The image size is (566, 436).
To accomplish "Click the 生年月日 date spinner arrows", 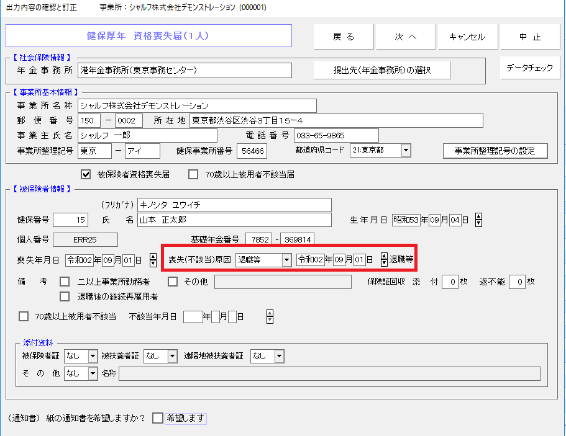I will (478, 220).
